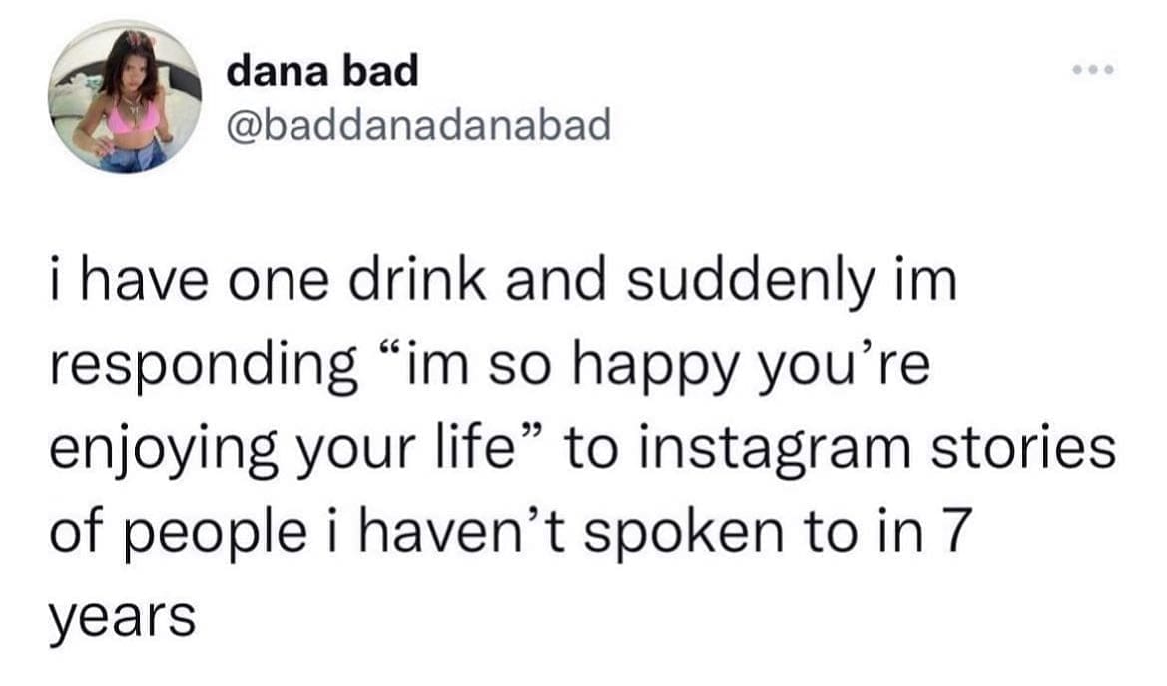Image resolution: width=1167 pixels, height=686 pixels.
Task: Open the dana bad display name link
Action: click(x=322, y=71)
